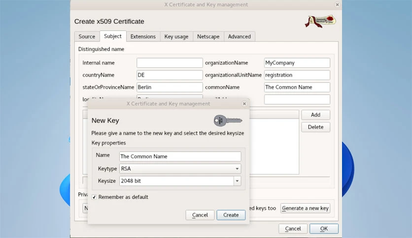Go to the Key usage tab

(x=176, y=36)
